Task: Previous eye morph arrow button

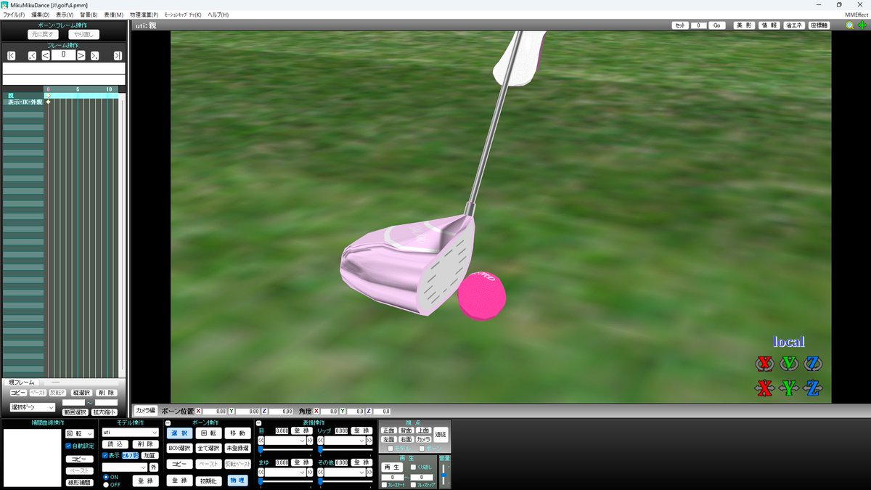Action: click(x=261, y=441)
